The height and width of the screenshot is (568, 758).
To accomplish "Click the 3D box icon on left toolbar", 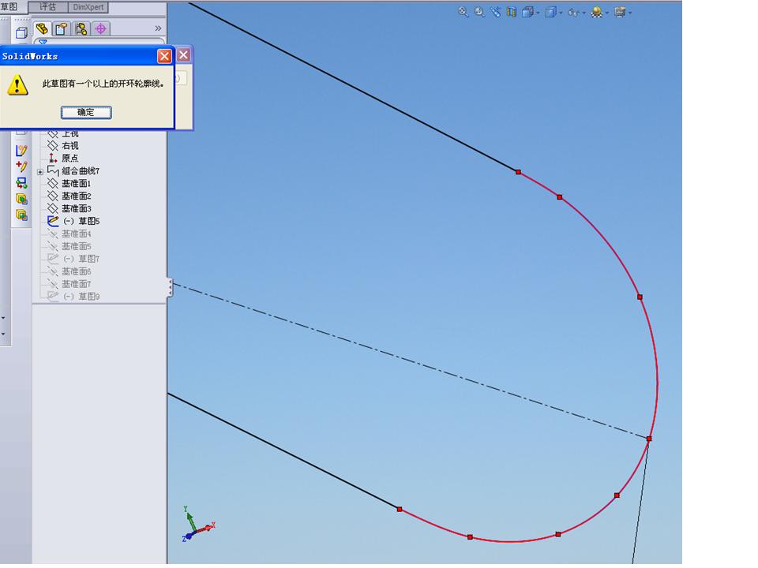I will tap(21, 33).
